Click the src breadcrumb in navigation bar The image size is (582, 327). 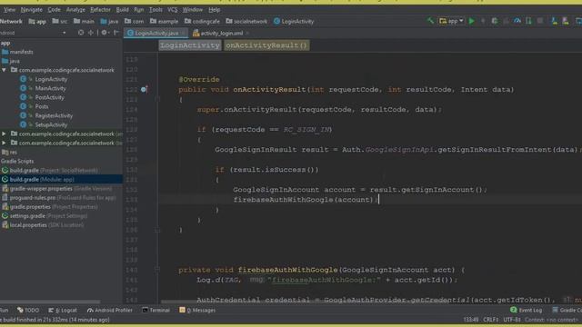60,22
